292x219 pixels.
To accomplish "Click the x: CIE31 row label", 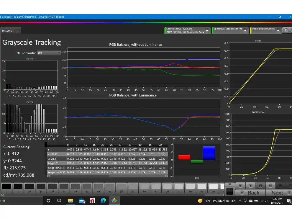I will (x=52, y=154).
